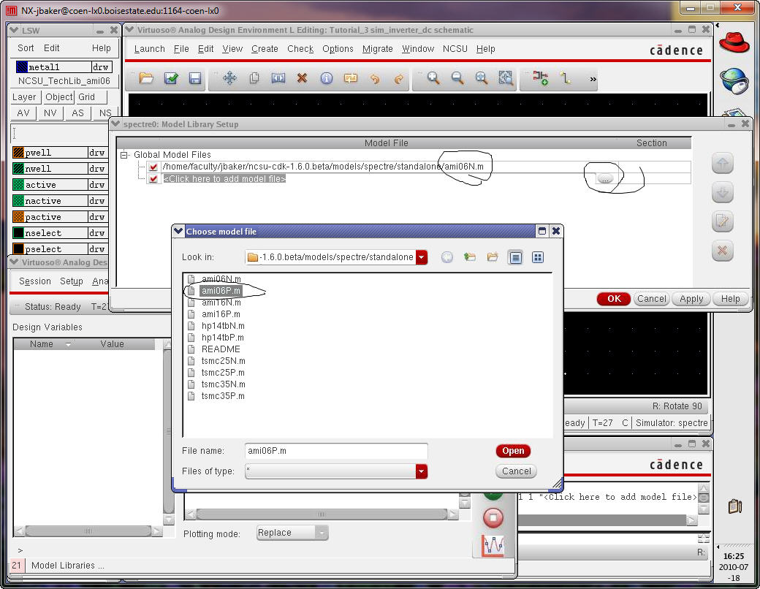Click the Create Instance icon

[541, 78]
